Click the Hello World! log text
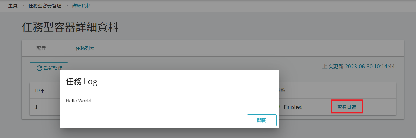Image resolution: width=416 pixels, height=138 pixels. point(79,101)
